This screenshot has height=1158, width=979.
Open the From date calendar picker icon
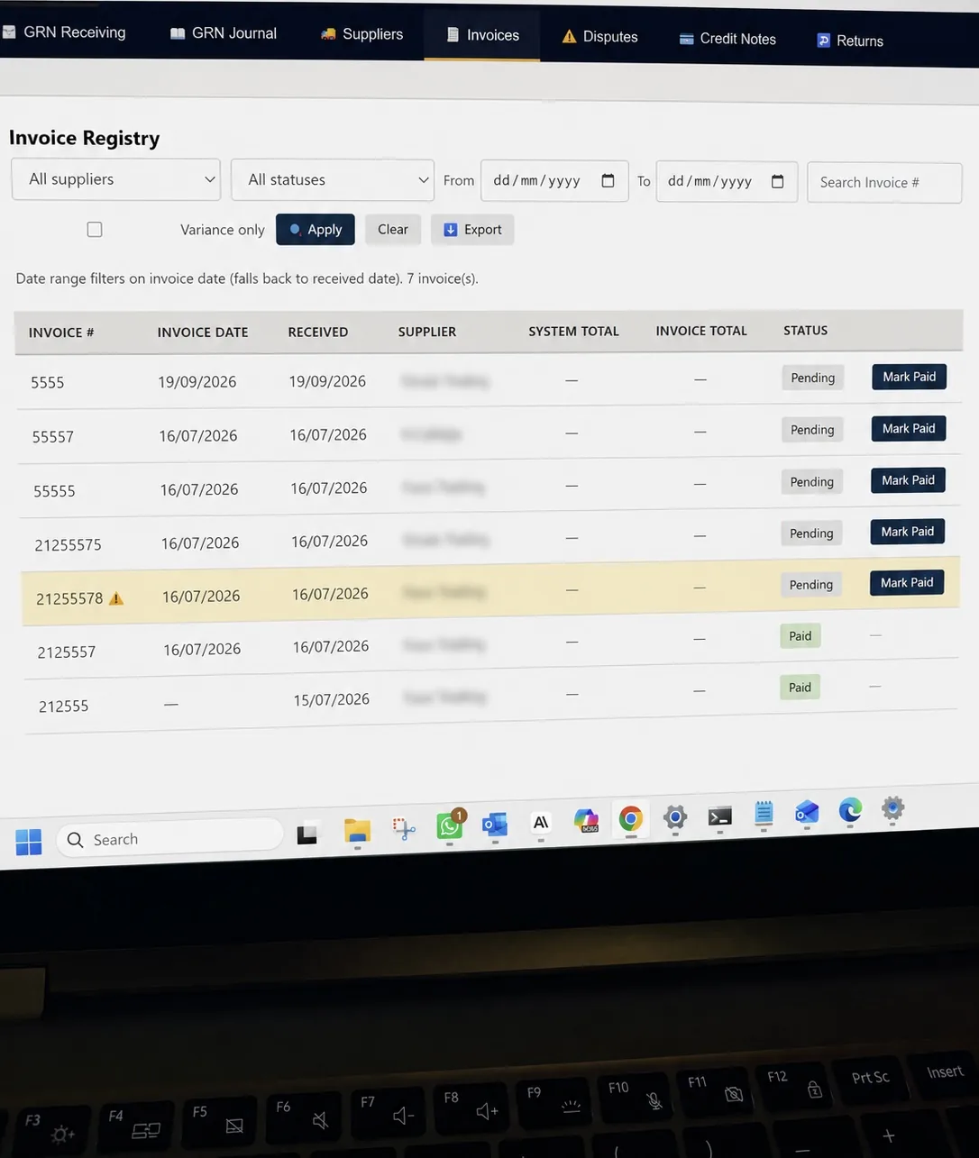coord(608,180)
